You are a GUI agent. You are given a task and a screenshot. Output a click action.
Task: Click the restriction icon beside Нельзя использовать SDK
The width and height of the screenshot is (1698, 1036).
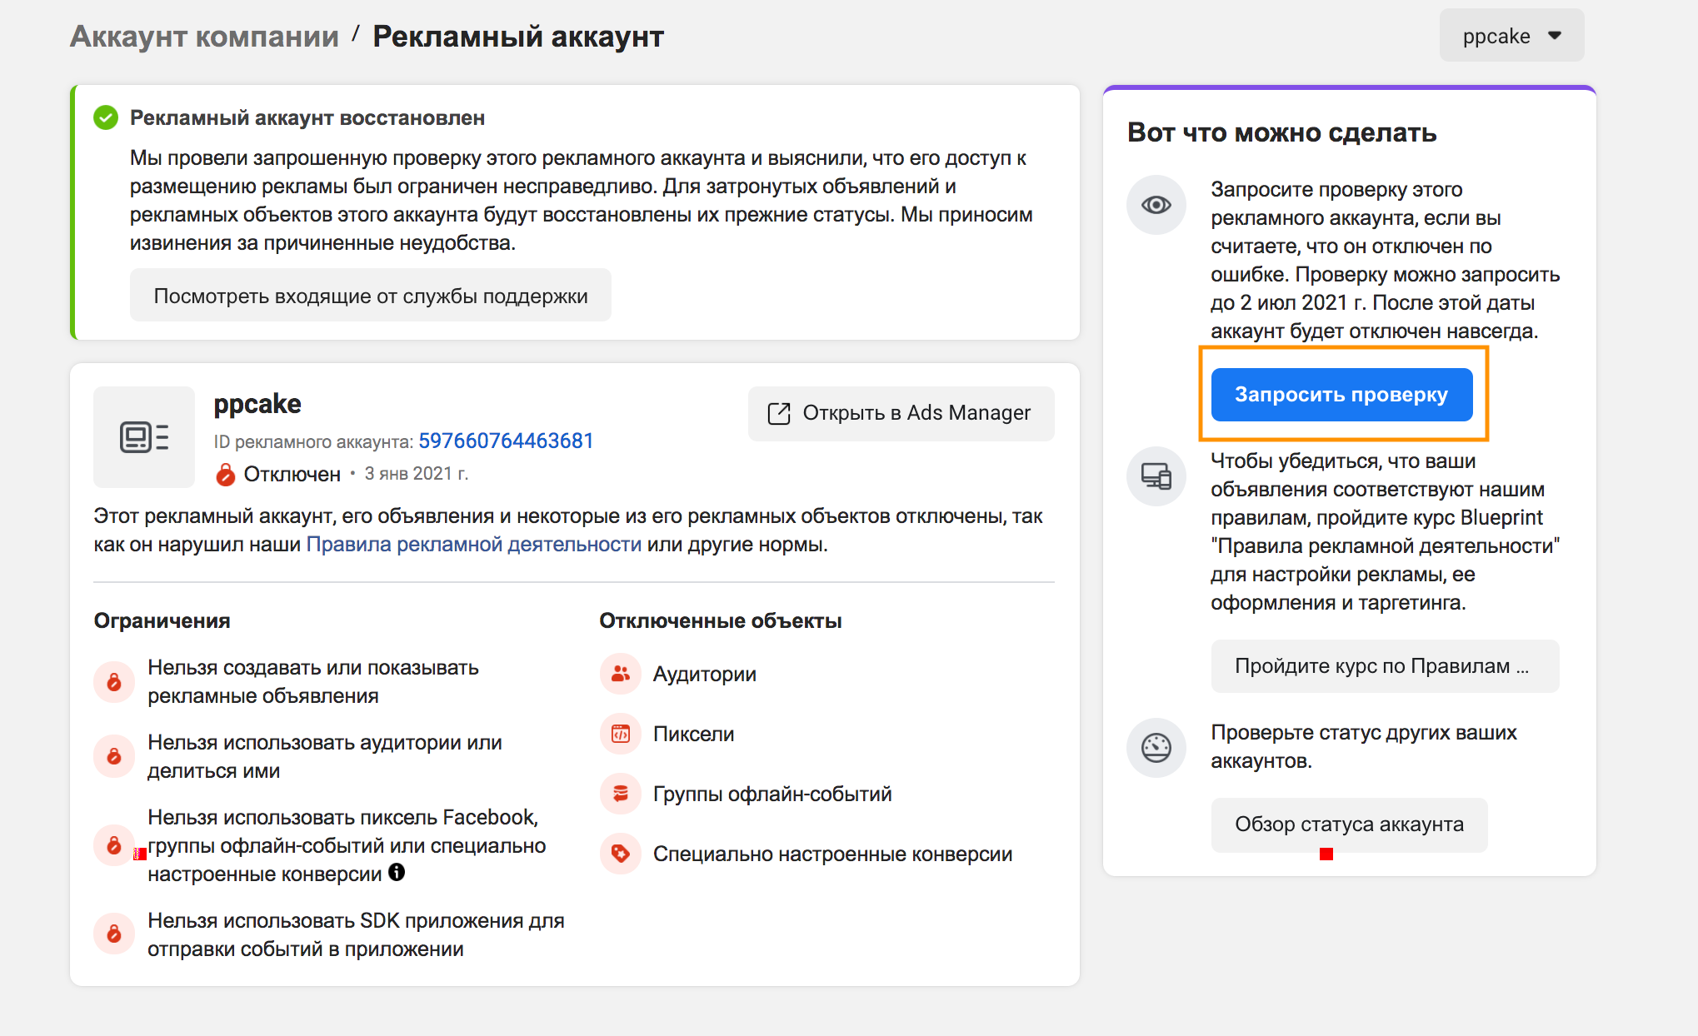(x=114, y=934)
